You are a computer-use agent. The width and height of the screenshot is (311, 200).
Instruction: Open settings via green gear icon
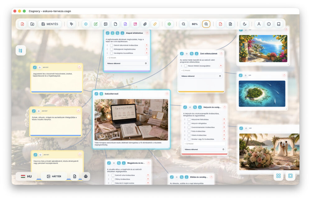[x=169, y=24]
